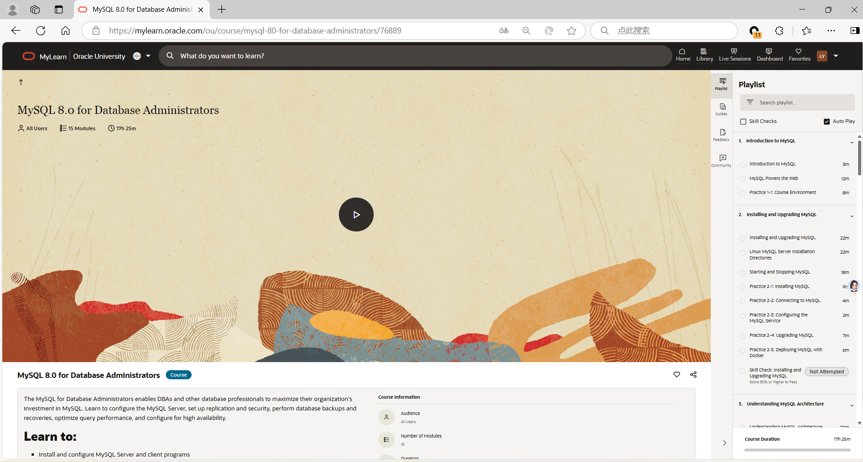The width and height of the screenshot is (863, 462).
Task: Open the language dropdown arrow
Action: (x=148, y=56)
